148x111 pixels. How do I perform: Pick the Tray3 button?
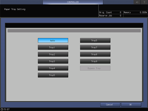(53, 61)
